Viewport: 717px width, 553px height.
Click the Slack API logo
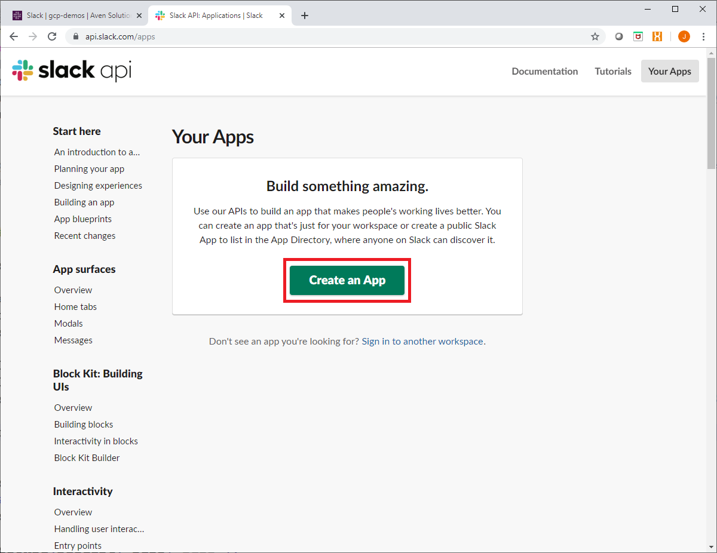[x=72, y=70]
